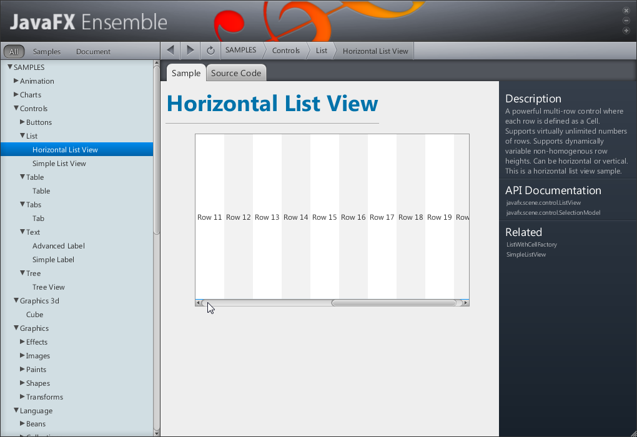
Task: Click the close window circle icon
Action: [x=626, y=11]
